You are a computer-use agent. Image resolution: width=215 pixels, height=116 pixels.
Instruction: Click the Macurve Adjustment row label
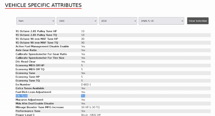click(x=29, y=100)
